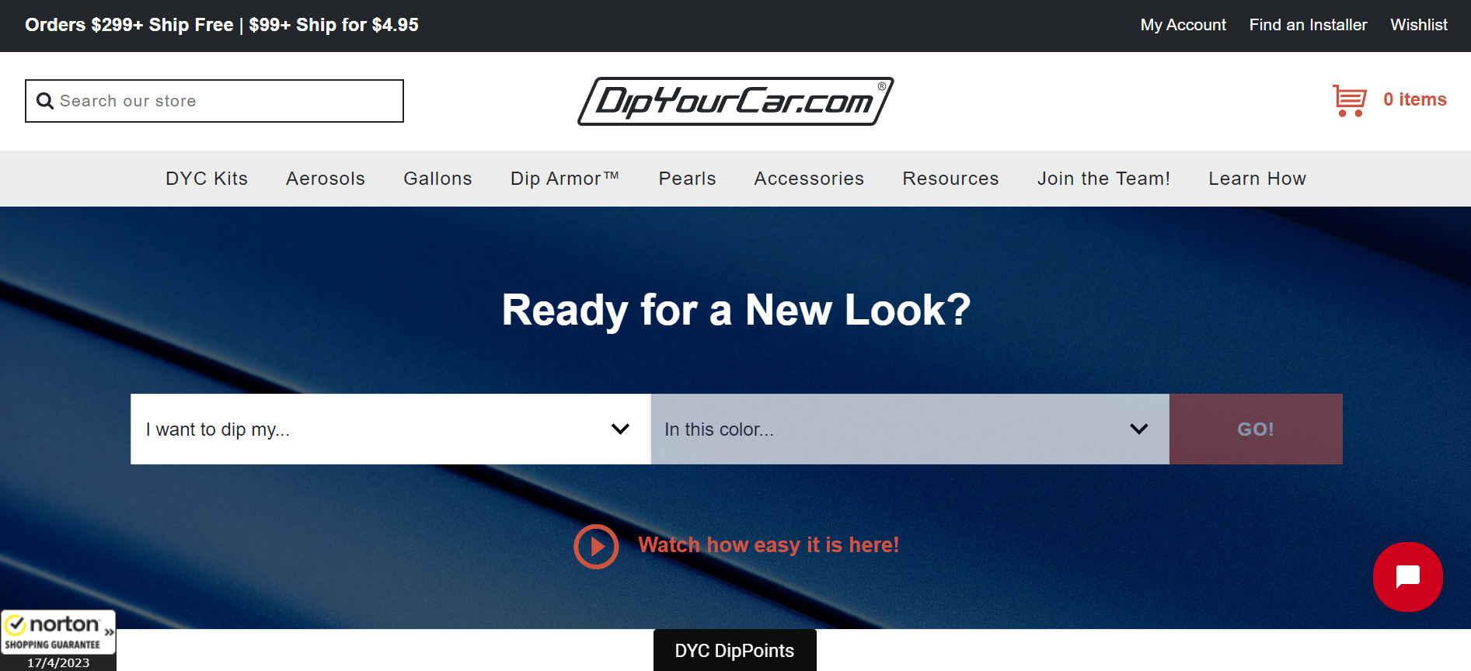Click 'Watch how easy it is here!' link
Viewport: 1471px width, 671px height.
[x=769, y=545]
